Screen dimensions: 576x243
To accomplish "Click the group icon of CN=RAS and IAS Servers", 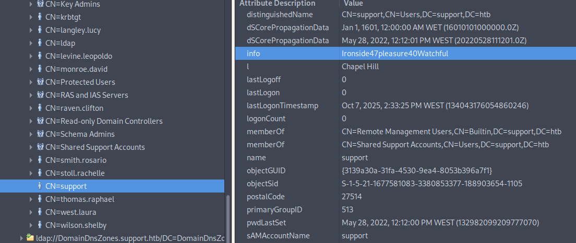I will coord(40,95).
